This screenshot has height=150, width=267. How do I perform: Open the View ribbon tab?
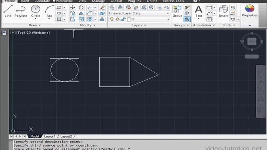82,1
